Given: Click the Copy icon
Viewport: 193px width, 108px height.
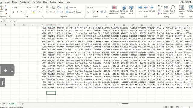Looking at the screenshot, I should click(x=6, y=10).
